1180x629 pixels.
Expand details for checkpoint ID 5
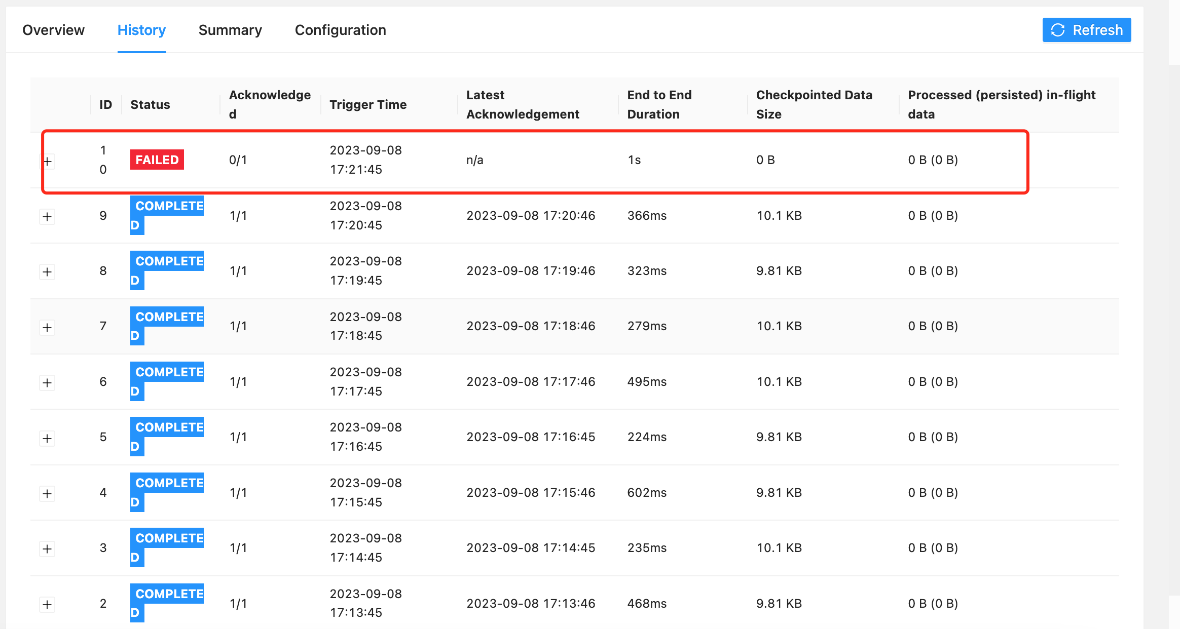(47, 439)
